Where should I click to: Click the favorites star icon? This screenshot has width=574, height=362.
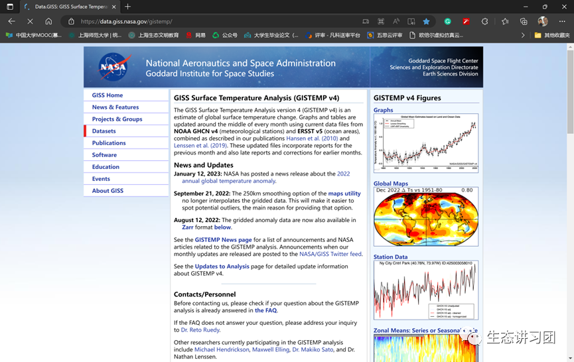426,22
